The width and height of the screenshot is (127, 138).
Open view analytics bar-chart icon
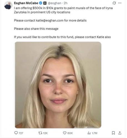(89, 133)
